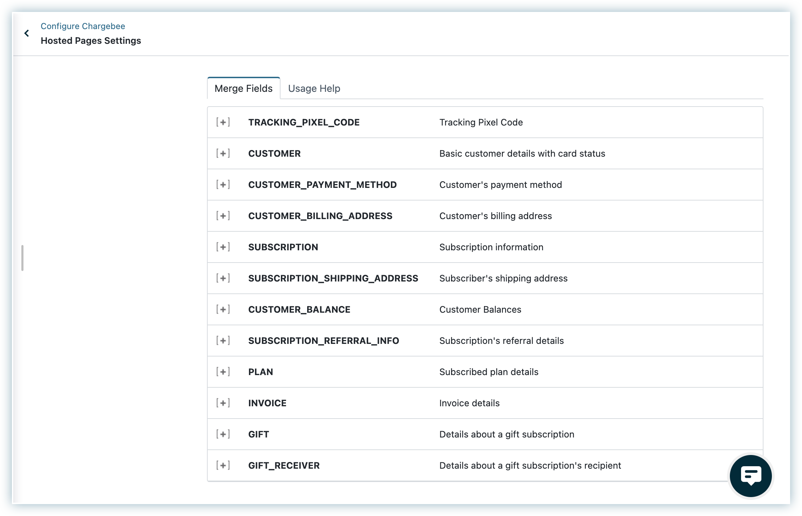
Task: Expand the CUSTOMER_BALANCE plus toggle
Action: [x=223, y=309]
